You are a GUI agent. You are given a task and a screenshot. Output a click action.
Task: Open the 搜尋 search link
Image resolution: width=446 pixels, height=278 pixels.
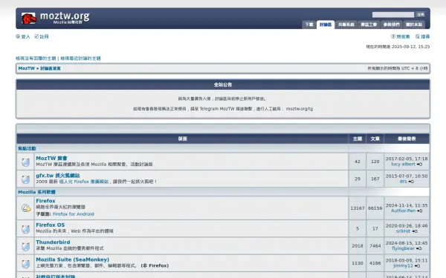425,36
